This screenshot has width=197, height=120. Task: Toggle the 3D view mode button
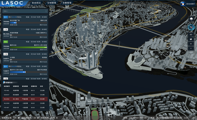[x=191, y=34]
